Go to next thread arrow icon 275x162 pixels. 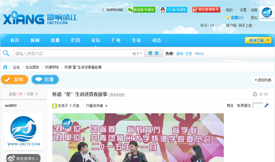(x=267, y=94)
